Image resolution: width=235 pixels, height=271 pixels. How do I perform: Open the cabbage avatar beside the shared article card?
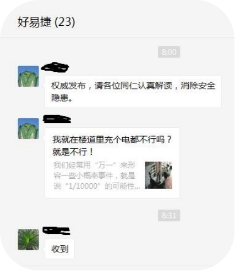coord(29,128)
